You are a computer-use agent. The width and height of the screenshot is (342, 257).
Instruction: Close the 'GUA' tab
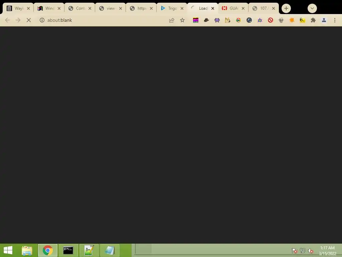click(243, 8)
